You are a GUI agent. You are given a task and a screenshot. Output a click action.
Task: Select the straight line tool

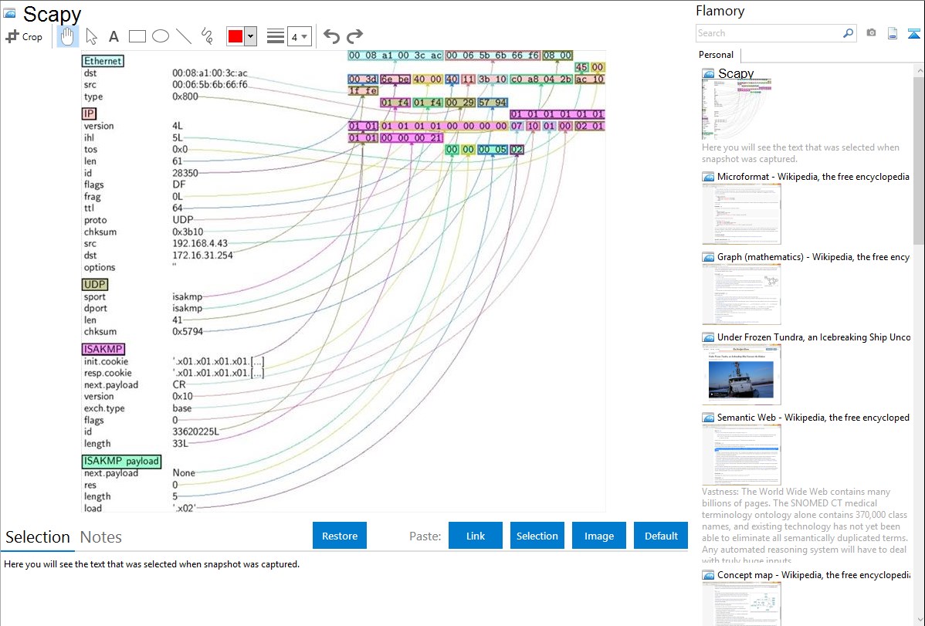coord(184,36)
